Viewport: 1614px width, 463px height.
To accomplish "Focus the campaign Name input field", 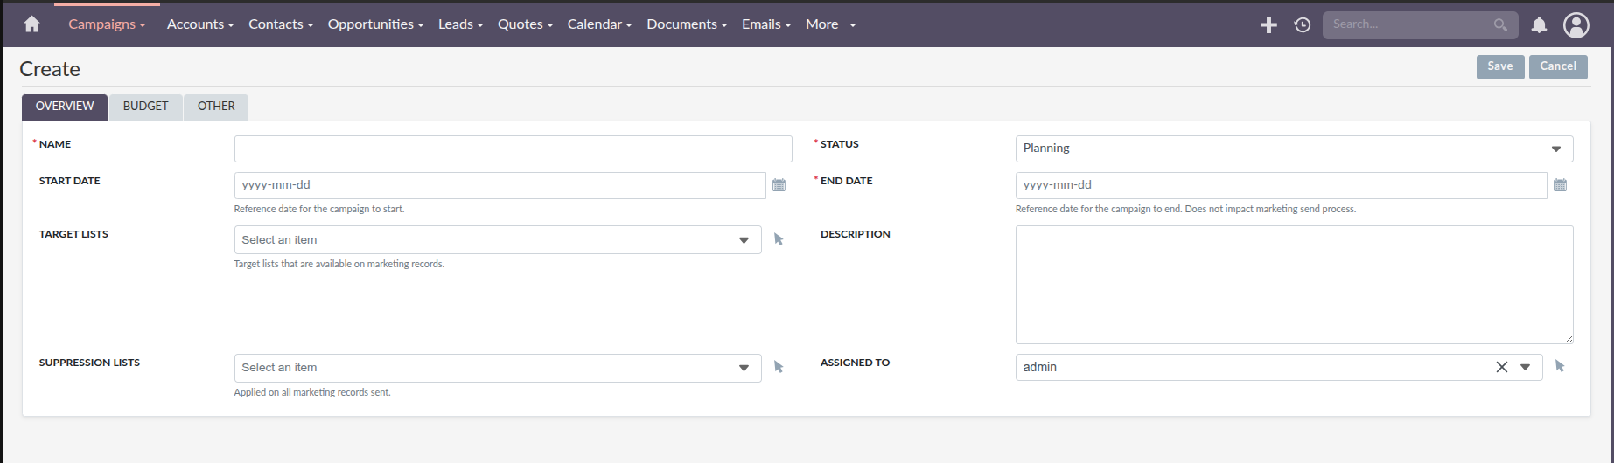I will (513, 149).
